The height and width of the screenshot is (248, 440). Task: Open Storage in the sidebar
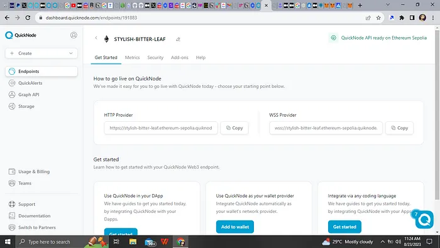click(26, 107)
